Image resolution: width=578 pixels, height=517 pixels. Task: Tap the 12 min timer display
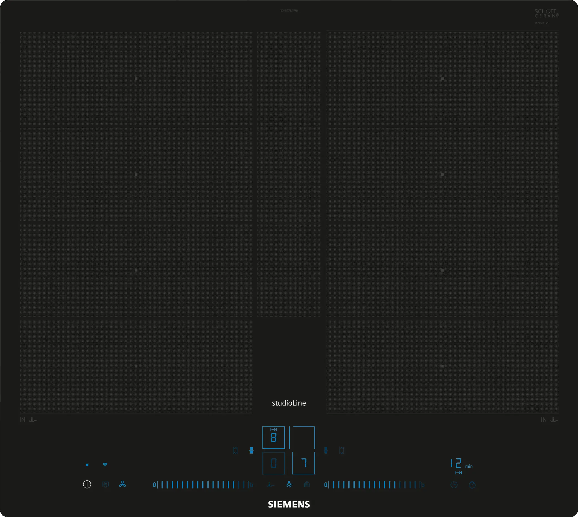[x=457, y=463]
